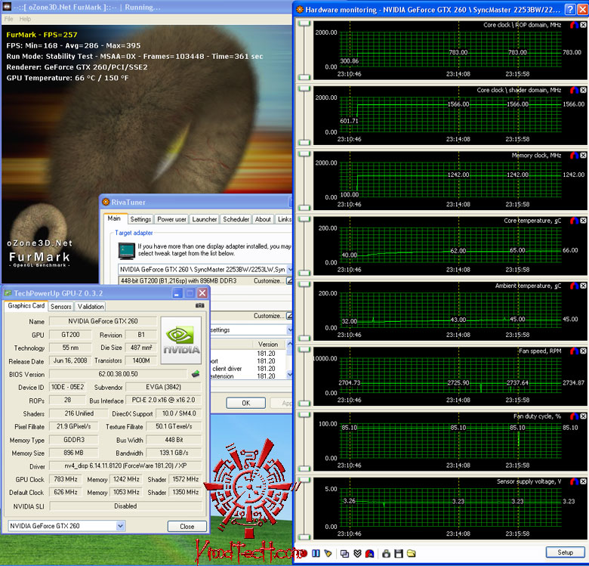
Task: Open the FurMark Help menu
Action: pos(25,19)
